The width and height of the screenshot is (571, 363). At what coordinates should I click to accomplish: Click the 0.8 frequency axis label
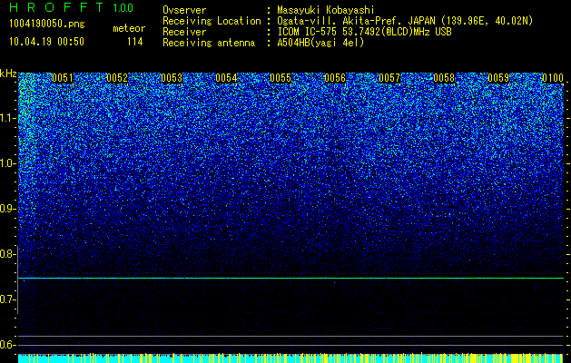pos(8,254)
